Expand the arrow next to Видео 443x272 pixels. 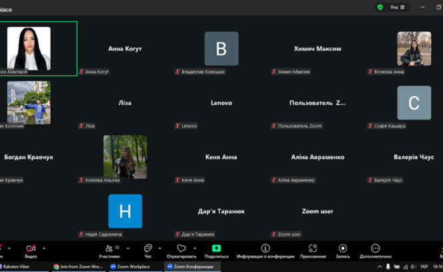[x=44, y=249]
